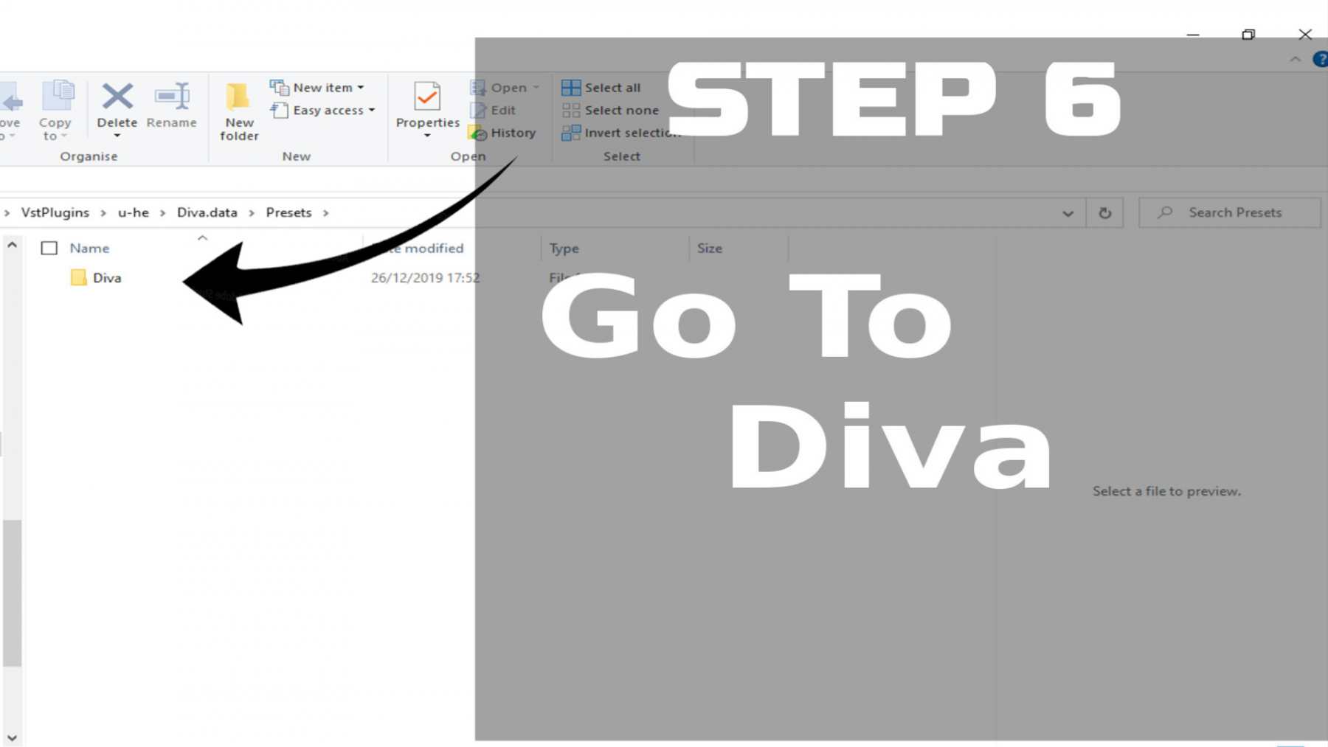Expand the Easy access dropdown arrow
Viewport: 1328px width, 747px height.
372,110
